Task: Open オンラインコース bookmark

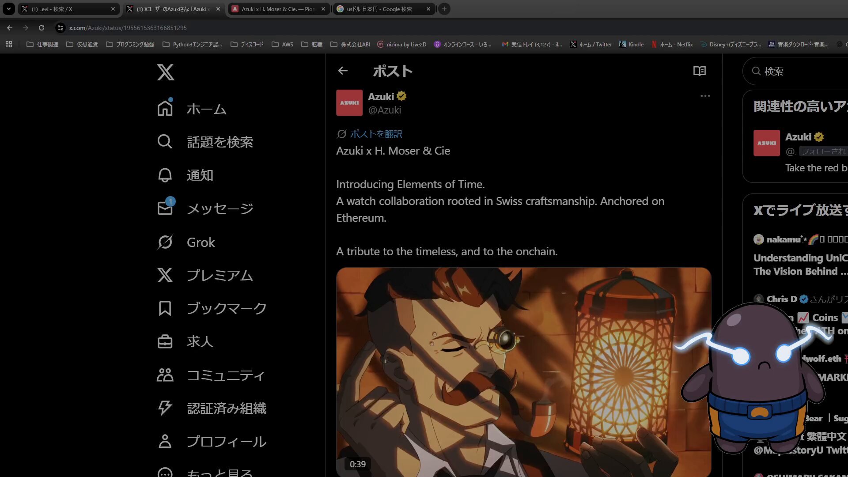Action: pos(463,44)
